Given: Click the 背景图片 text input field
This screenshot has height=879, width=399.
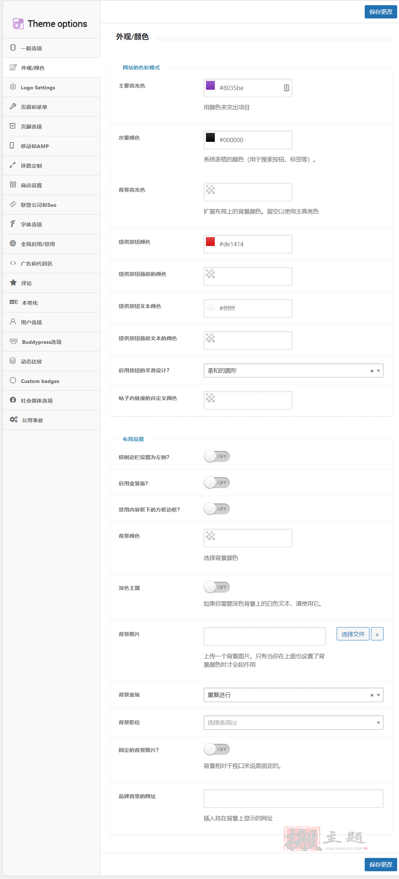Looking at the screenshot, I should tap(265, 636).
